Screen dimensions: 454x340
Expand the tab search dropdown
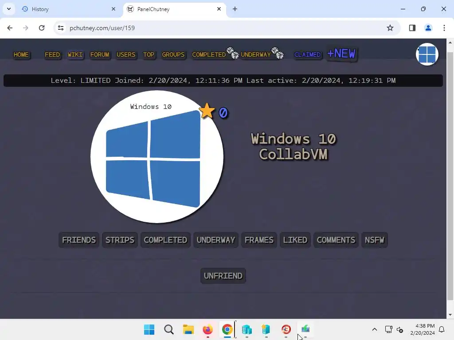coord(9,9)
